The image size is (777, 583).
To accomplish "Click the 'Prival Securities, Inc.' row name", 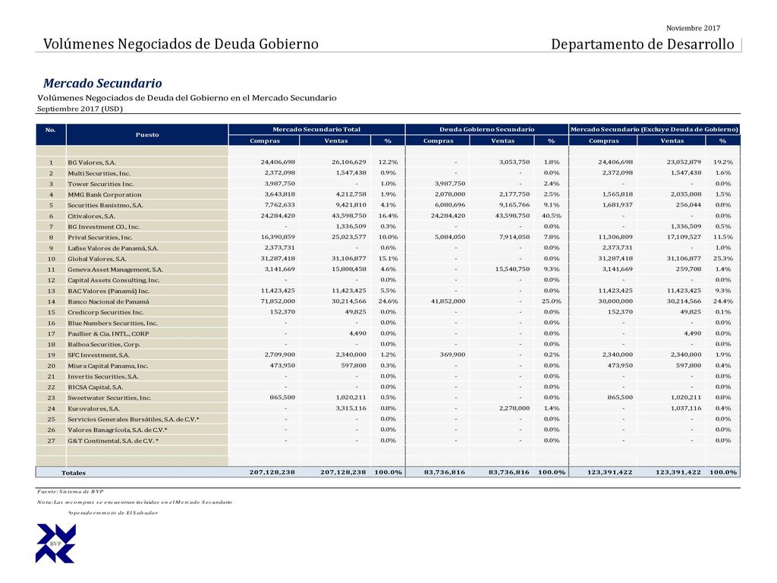I will coord(100,238).
